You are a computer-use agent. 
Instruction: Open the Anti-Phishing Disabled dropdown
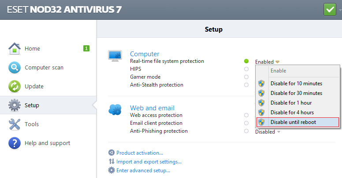pos(268,131)
